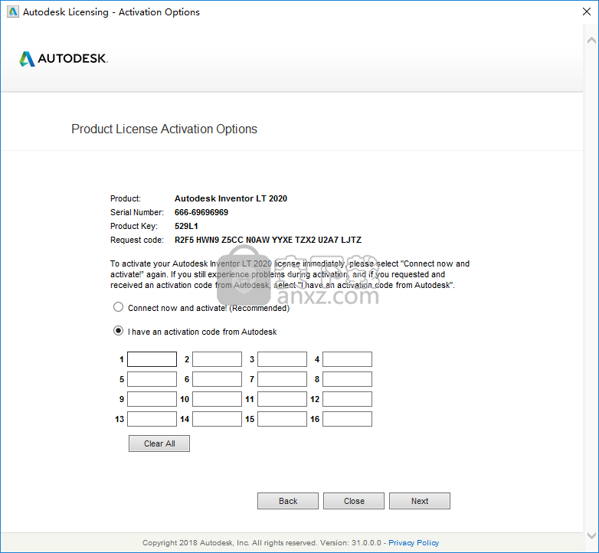
Task: Click activation code field 10
Action: (x=217, y=399)
